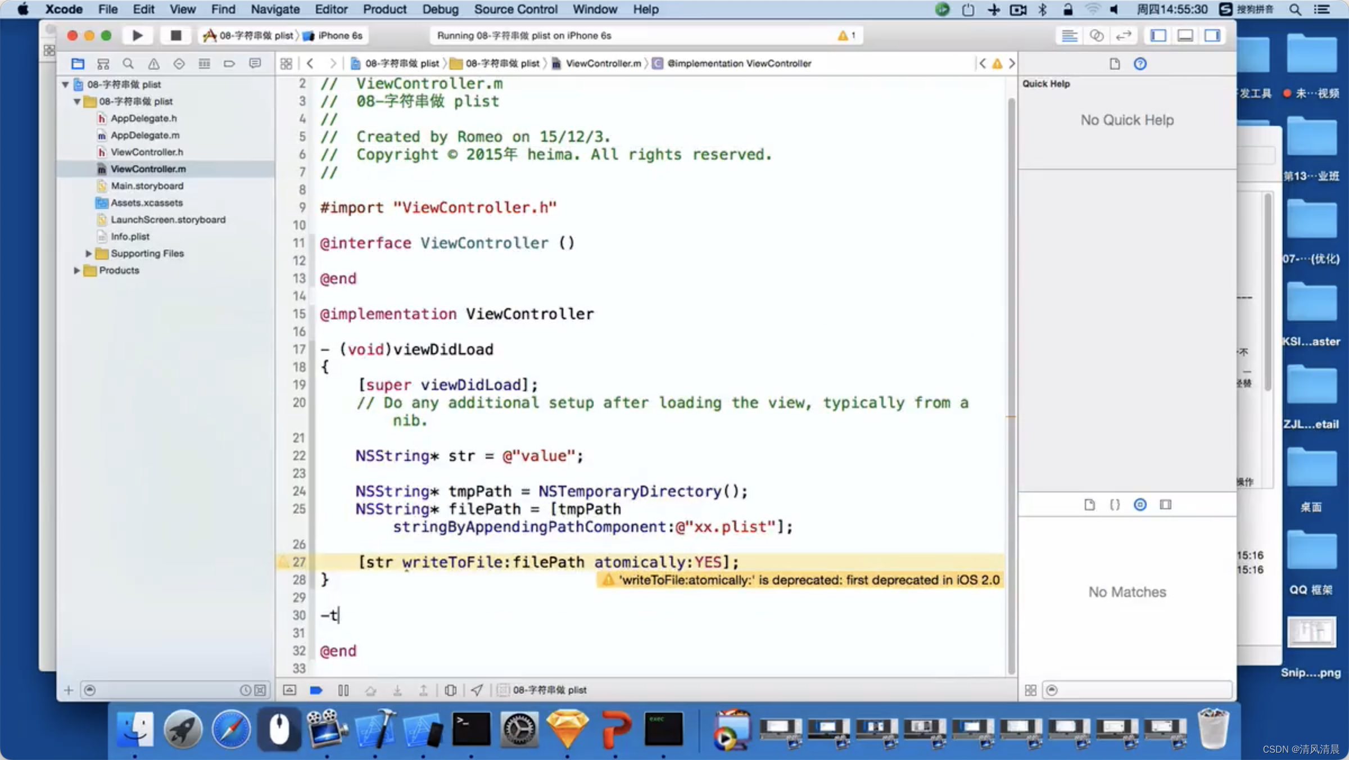Open the scheme selector dropdown
The image size is (1349, 760).
248,35
